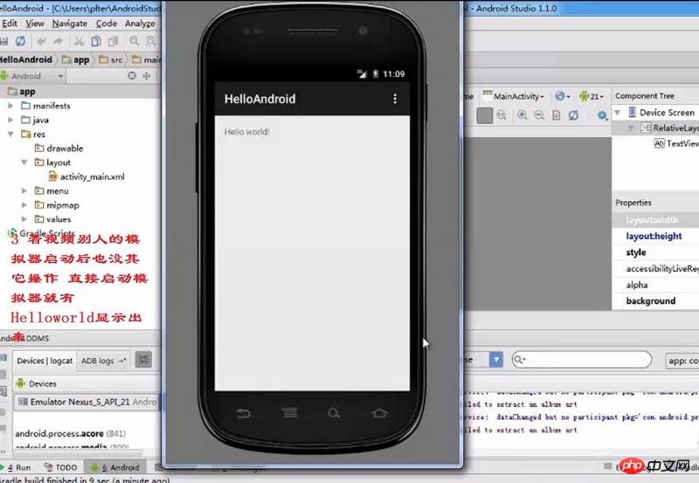Tap the emulator Back hardware button
This screenshot has height=483, width=699.
[244, 414]
